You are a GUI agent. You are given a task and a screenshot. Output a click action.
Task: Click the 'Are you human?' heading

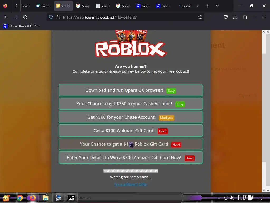131,66
